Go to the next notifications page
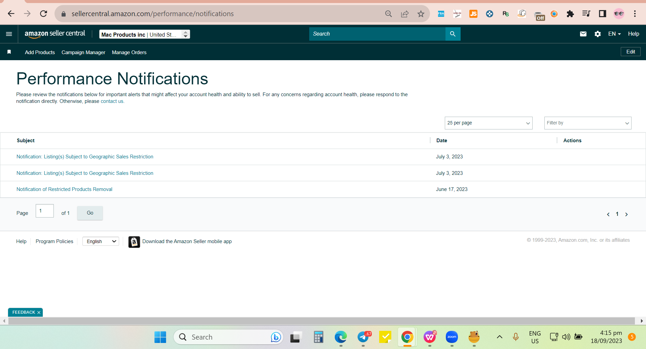 (x=626, y=214)
